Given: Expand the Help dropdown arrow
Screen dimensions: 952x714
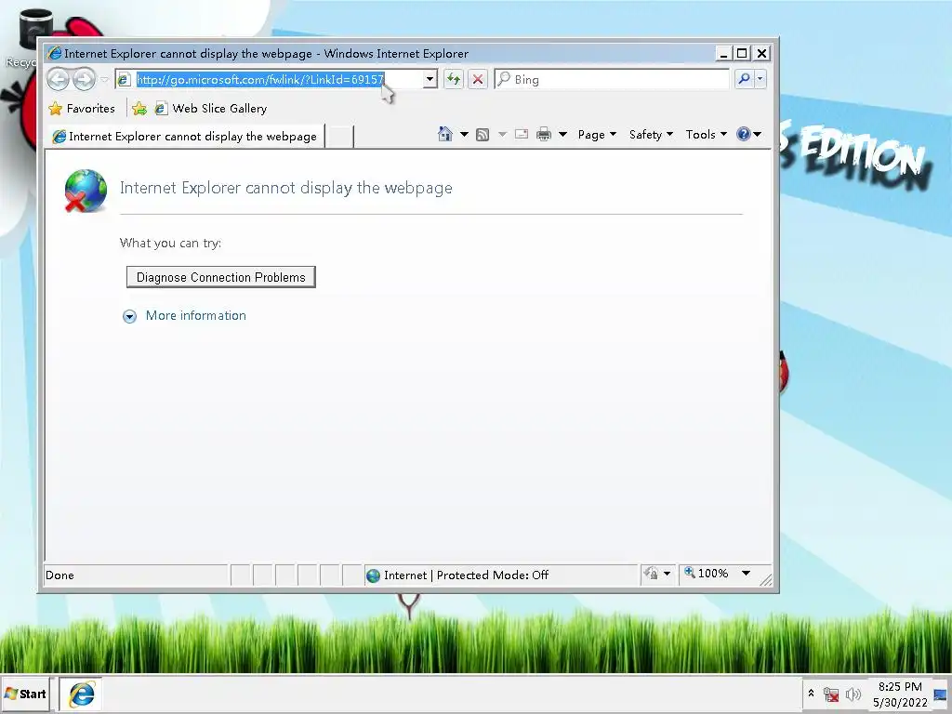Looking at the screenshot, I should (x=757, y=134).
